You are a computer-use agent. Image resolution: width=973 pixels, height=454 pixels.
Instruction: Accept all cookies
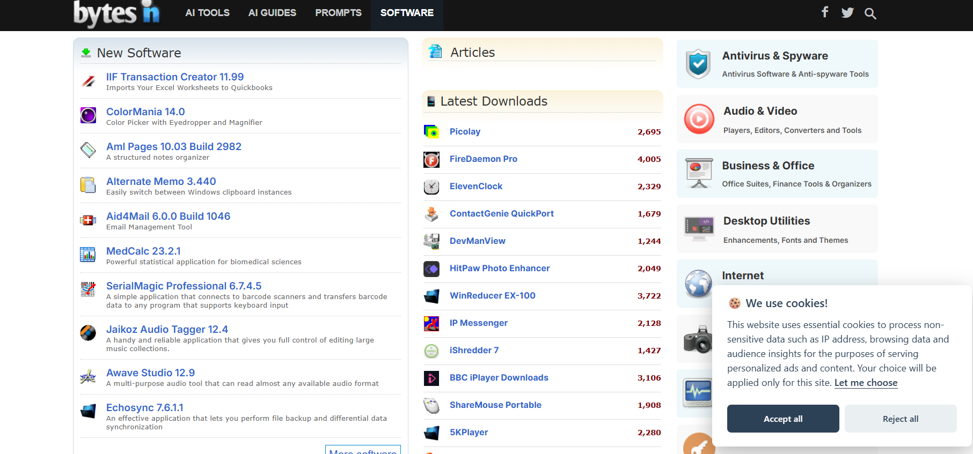[783, 419]
